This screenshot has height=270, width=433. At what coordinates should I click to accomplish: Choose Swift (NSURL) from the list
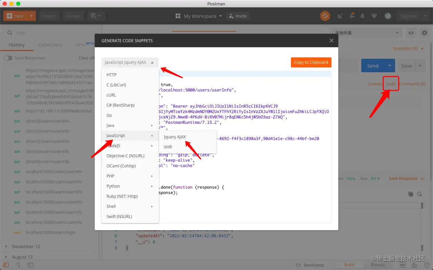(130, 217)
